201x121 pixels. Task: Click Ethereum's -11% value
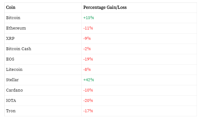click(x=88, y=28)
